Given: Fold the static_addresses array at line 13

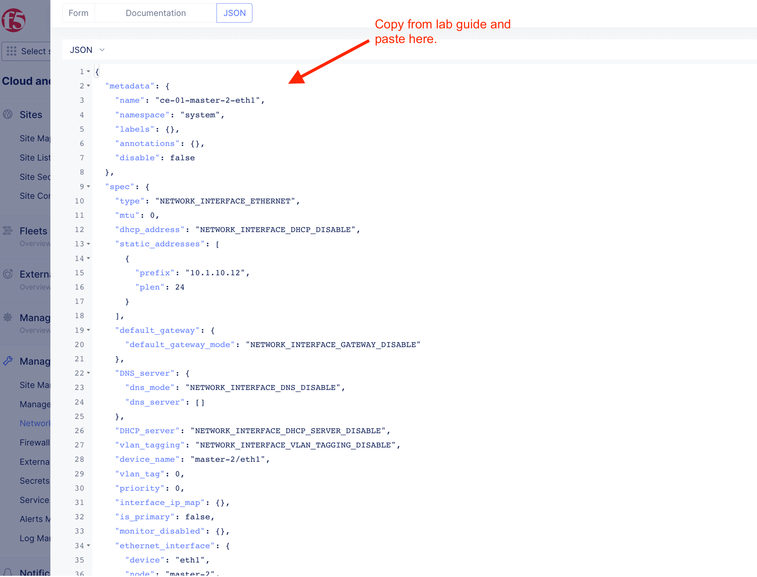Looking at the screenshot, I should (x=89, y=244).
